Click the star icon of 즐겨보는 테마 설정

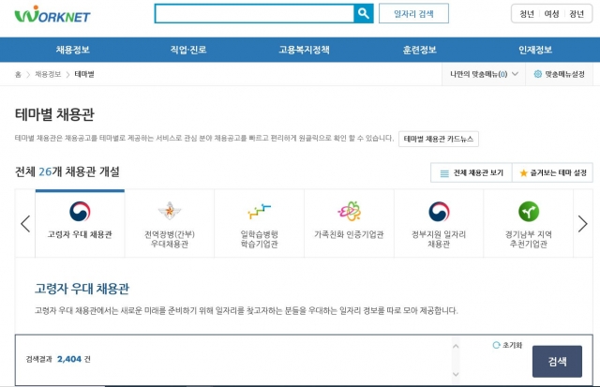point(523,173)
